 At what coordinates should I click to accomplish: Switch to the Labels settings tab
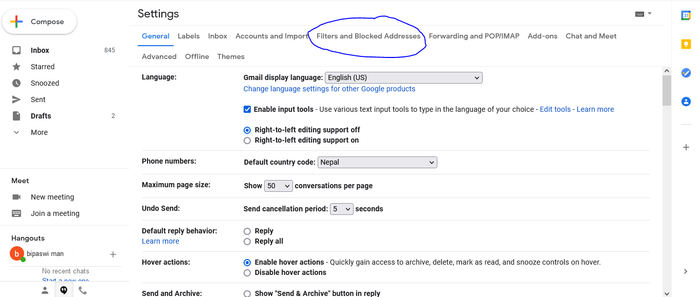(189, 36)
